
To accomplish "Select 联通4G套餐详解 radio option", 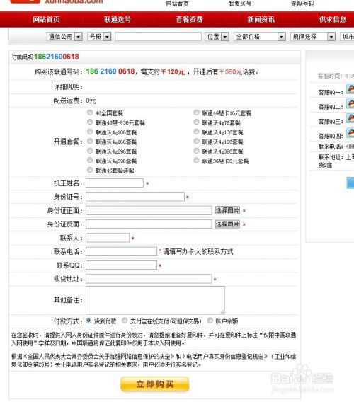I will coord(90,170).
